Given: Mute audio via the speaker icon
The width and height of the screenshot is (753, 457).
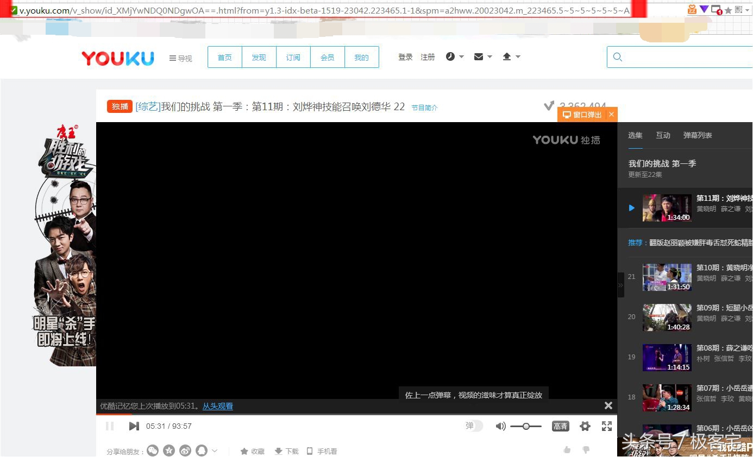Looking at the screenshot, I should click(x=500, y=426).
